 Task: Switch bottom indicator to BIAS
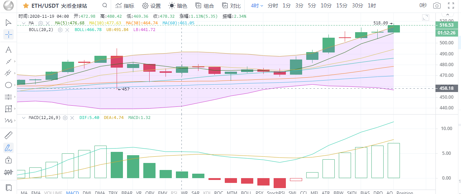(365, 193)
